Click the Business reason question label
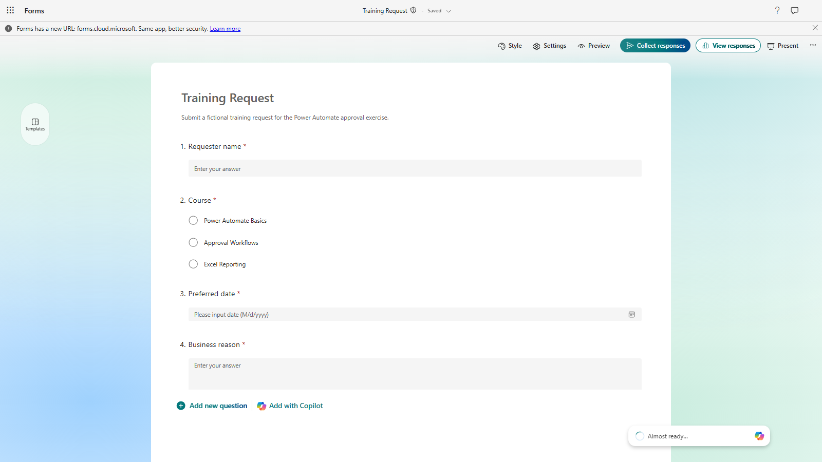 (x=214, y=344)
